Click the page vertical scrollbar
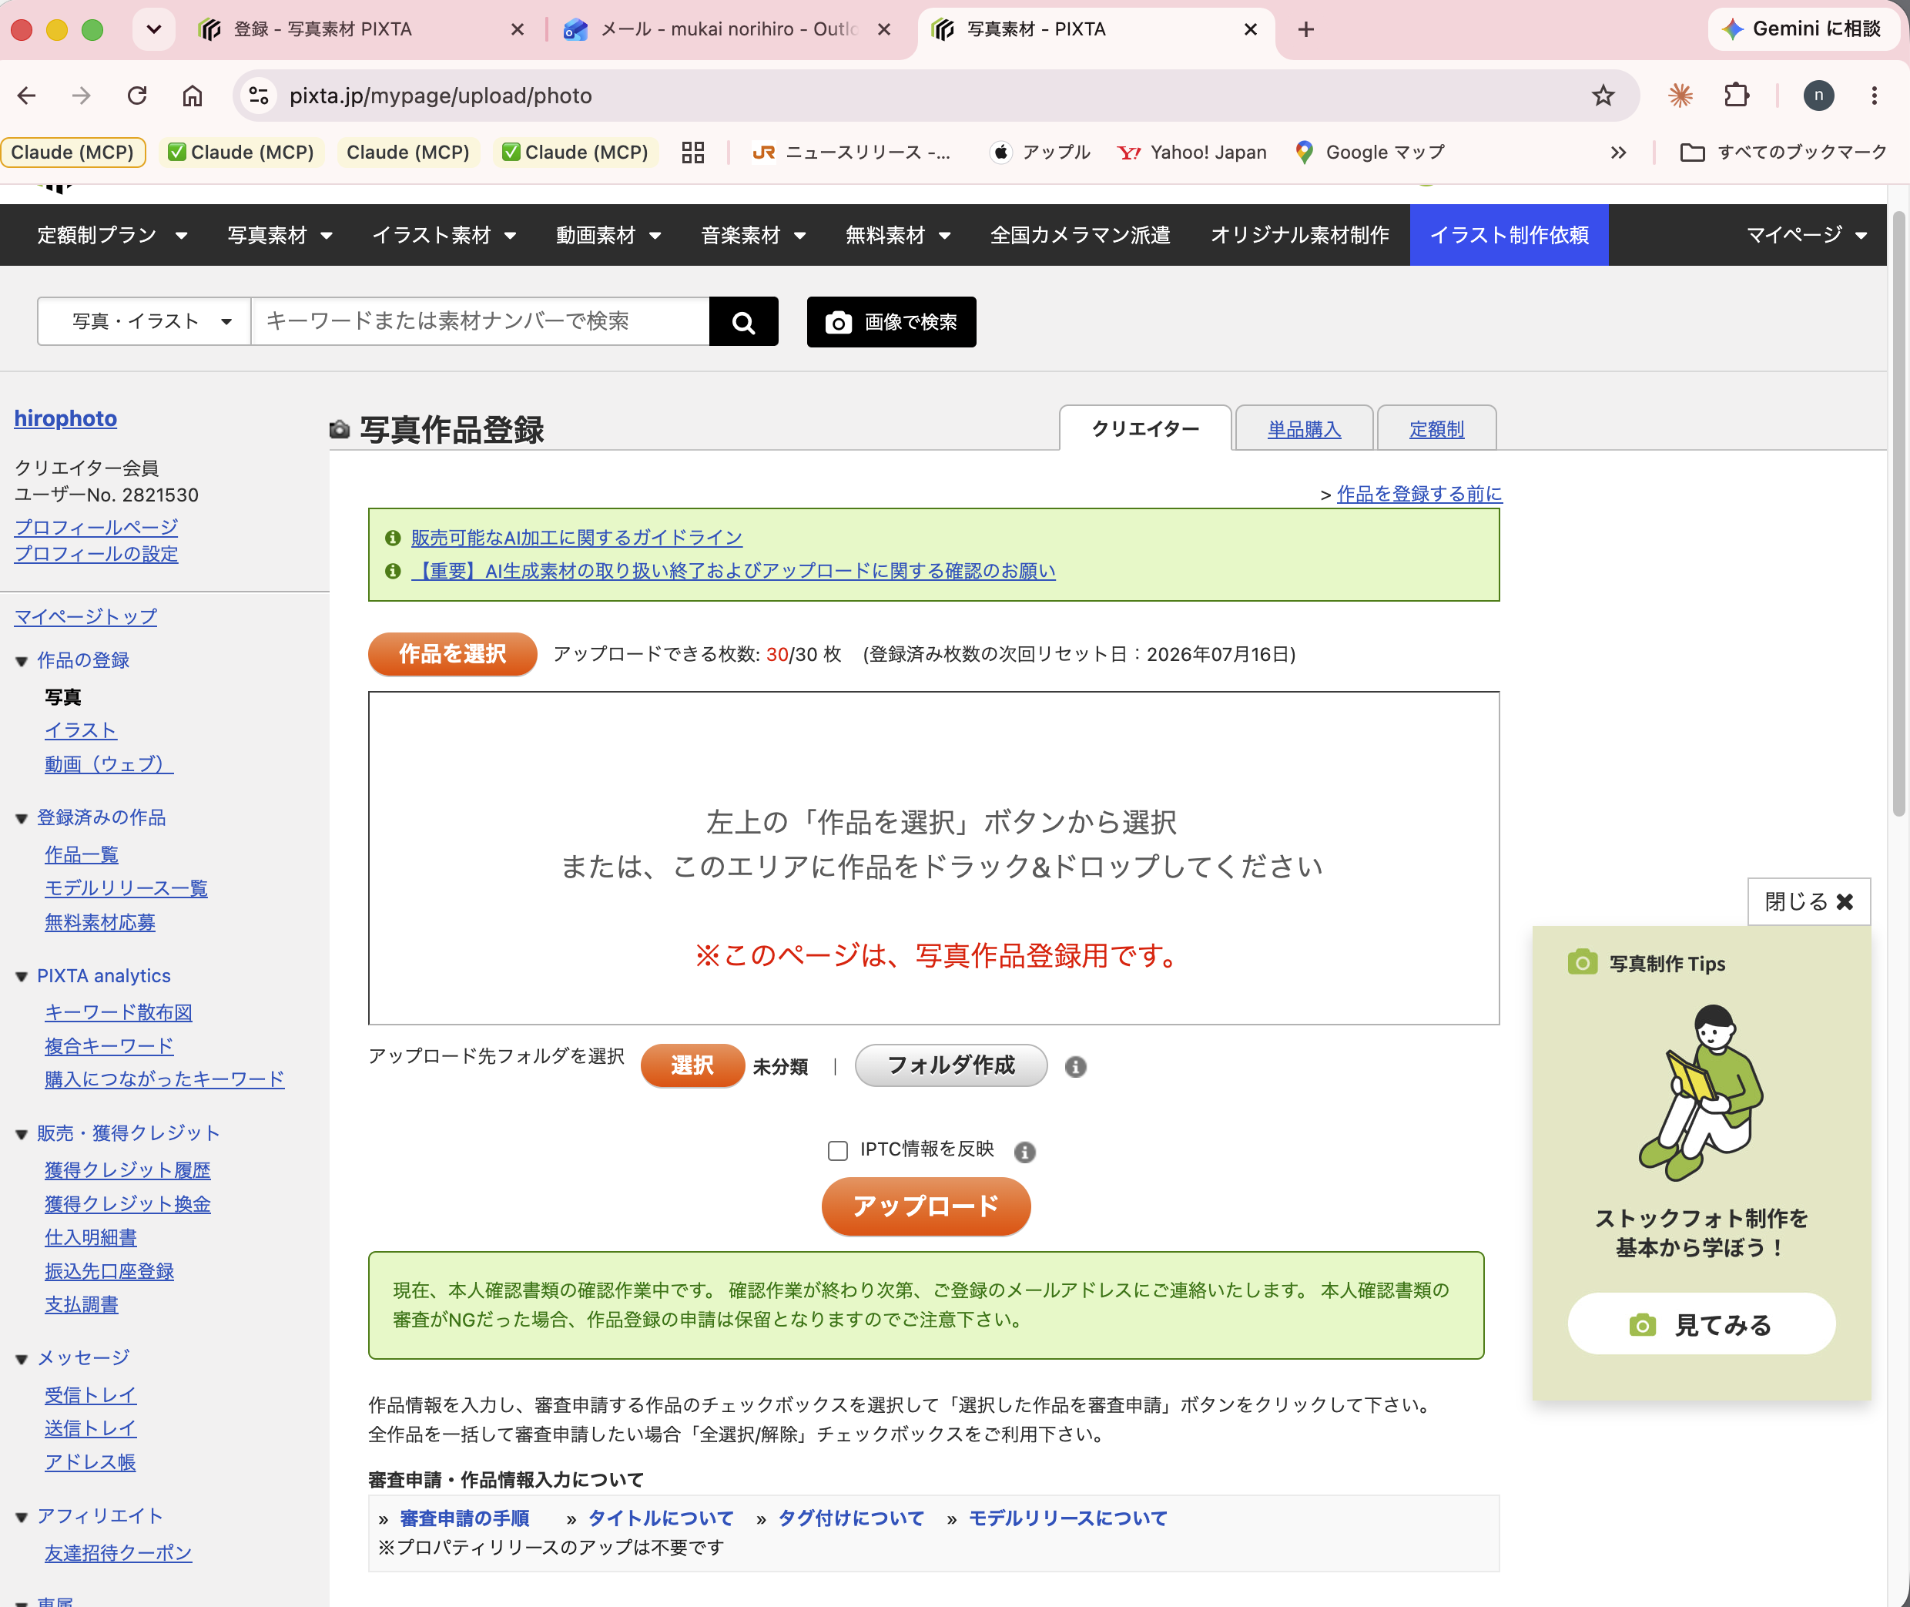Image resolution: width=1910 pixels, height=1607 pixels. click(1898, 514)
